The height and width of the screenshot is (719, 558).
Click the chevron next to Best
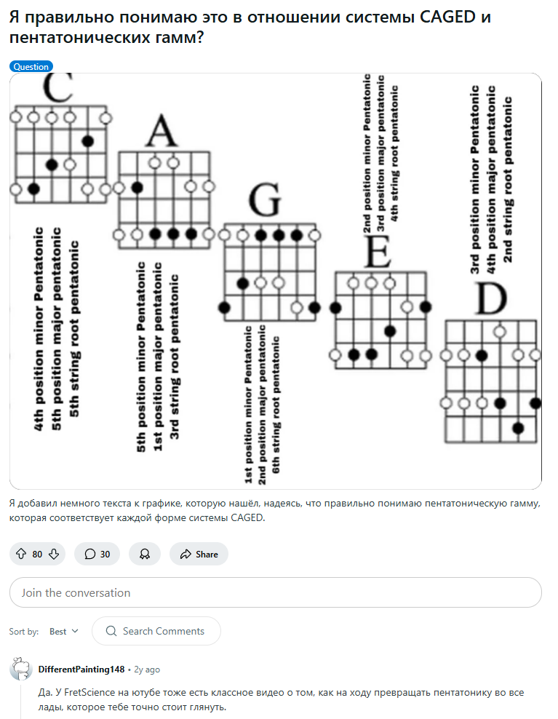[75, 631]
